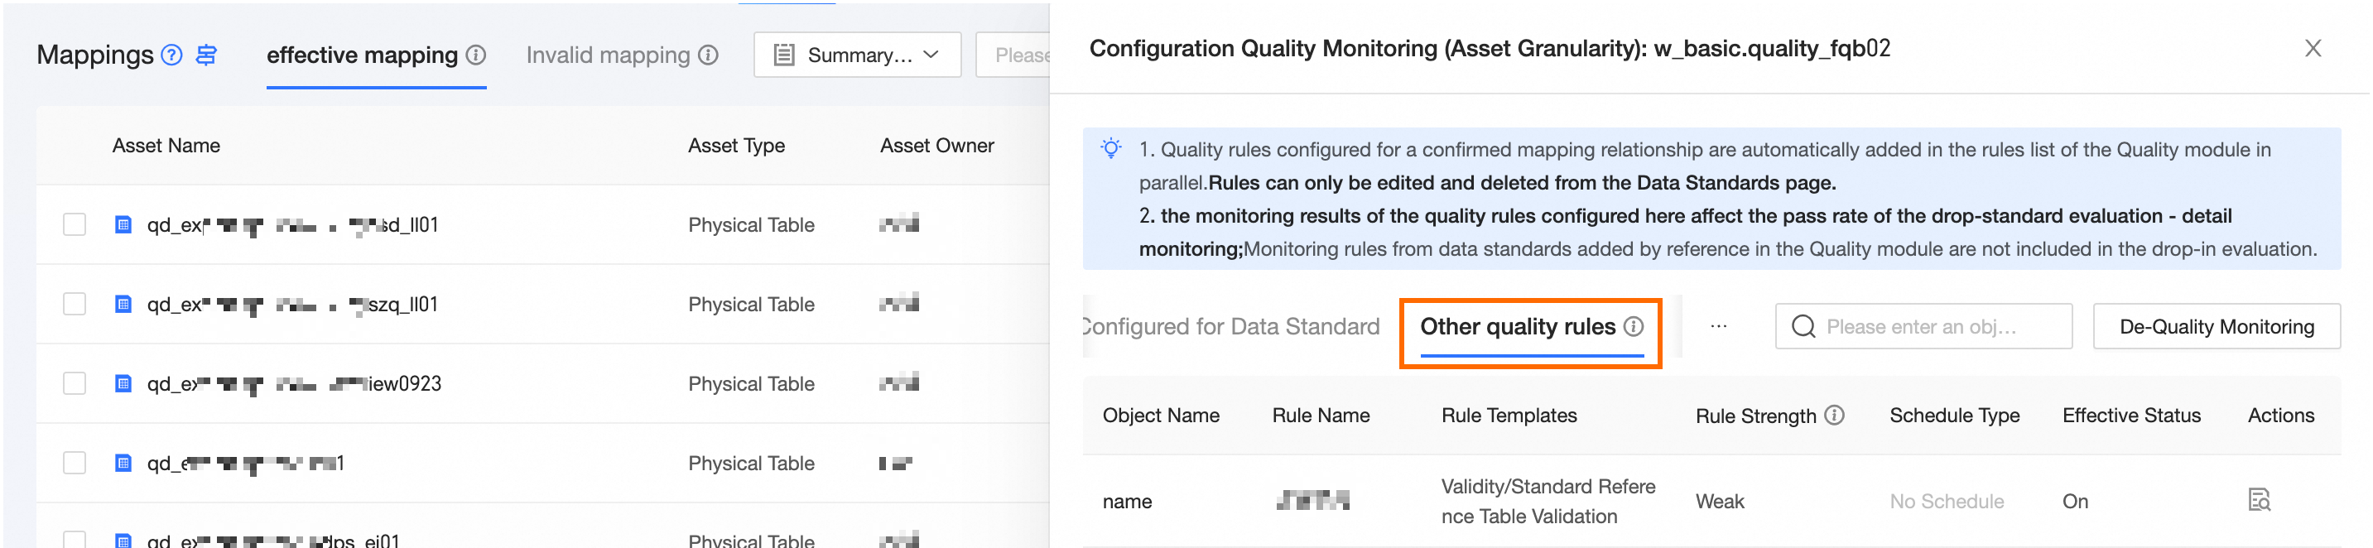Click Physical Table in sd_ll01 row
Image resolution: width=2373 pixels, height=548 pixels.
(x=751, y=224)
